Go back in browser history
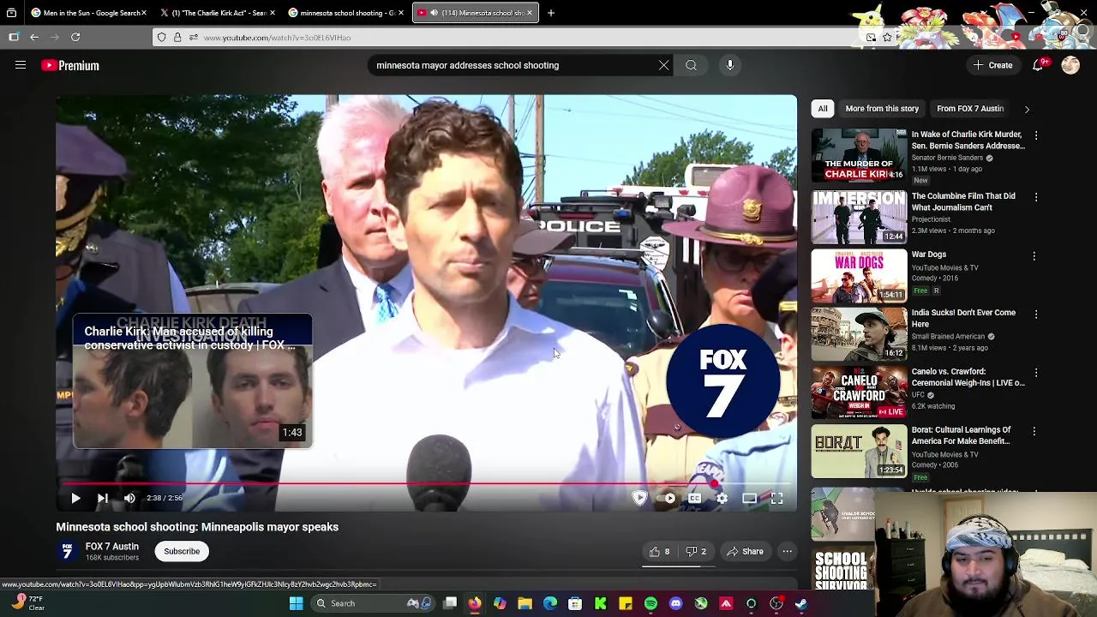 [34, 37]
